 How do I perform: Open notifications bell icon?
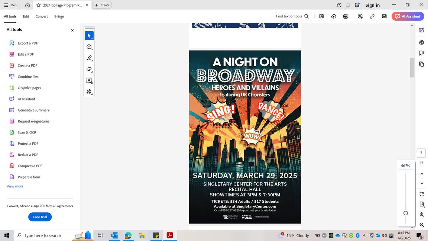348,5
